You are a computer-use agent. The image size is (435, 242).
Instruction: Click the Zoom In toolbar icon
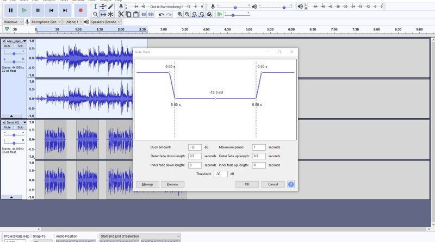pos(180,14)
